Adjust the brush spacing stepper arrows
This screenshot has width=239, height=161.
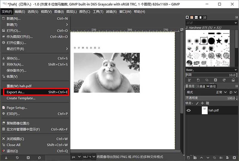pyautogui.click(x=237, y=75)
